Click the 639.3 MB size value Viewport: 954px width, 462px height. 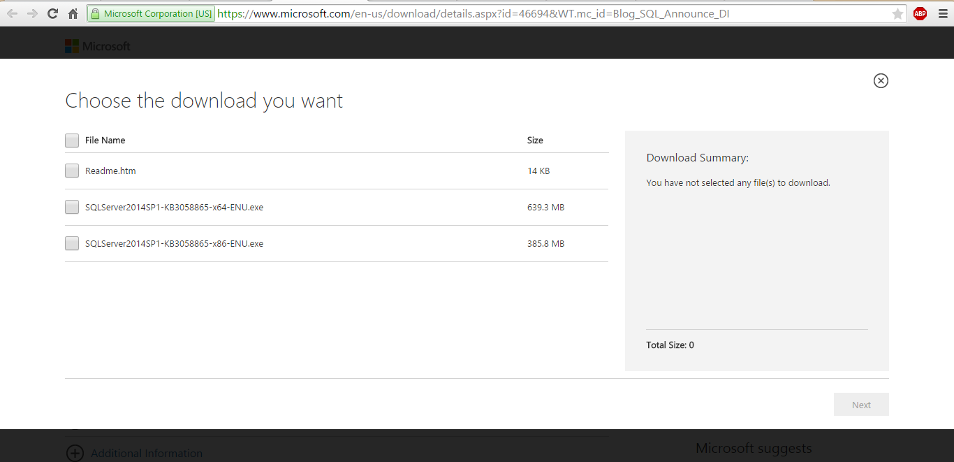(x=545, y=207)
